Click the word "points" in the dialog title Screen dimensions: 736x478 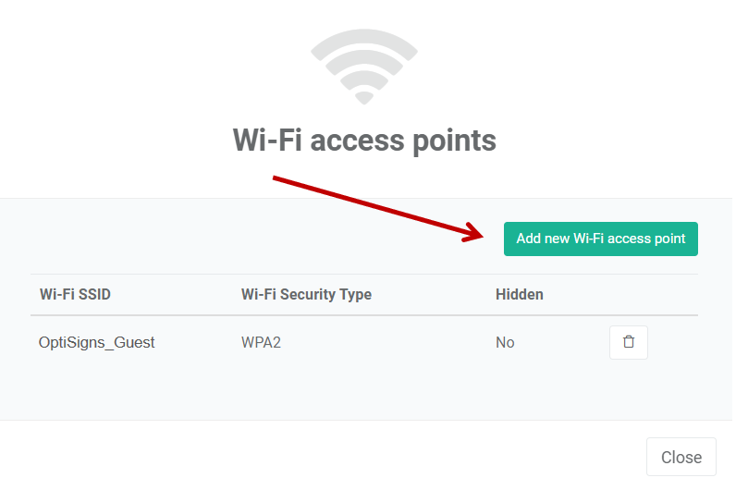coord(454,141)
